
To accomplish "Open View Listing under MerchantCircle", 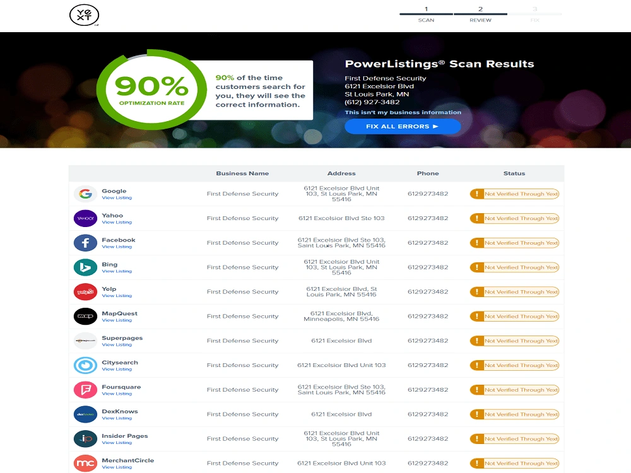I will coord(117,468).
